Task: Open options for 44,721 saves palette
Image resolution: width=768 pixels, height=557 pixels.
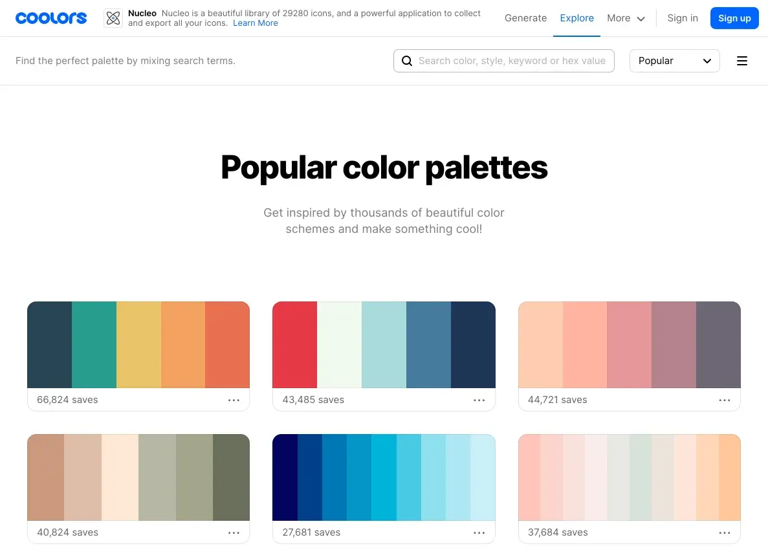Action: [725, 400]
